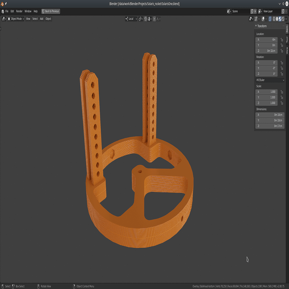Toggle lock on Scale Z
The image size is (289, 289).
pyautogui.click(x=282, y=103)
